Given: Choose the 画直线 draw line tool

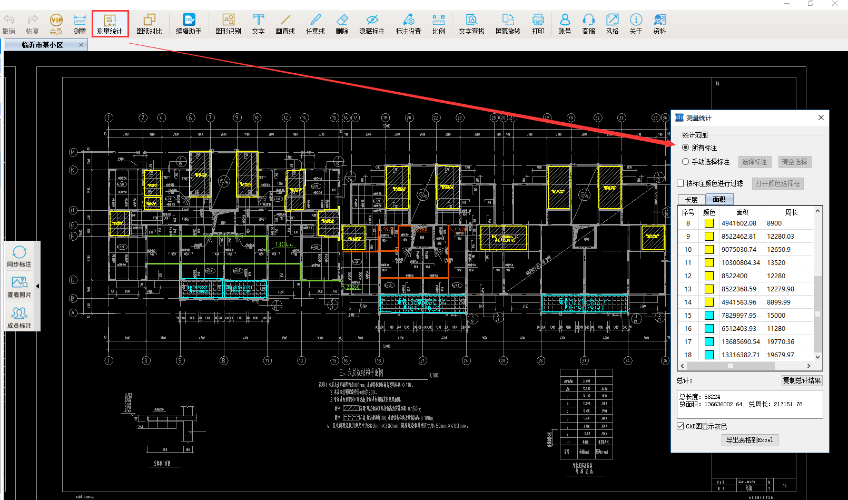Looking at the screenshot, I should pyautogui.click(x=285, y=24).
